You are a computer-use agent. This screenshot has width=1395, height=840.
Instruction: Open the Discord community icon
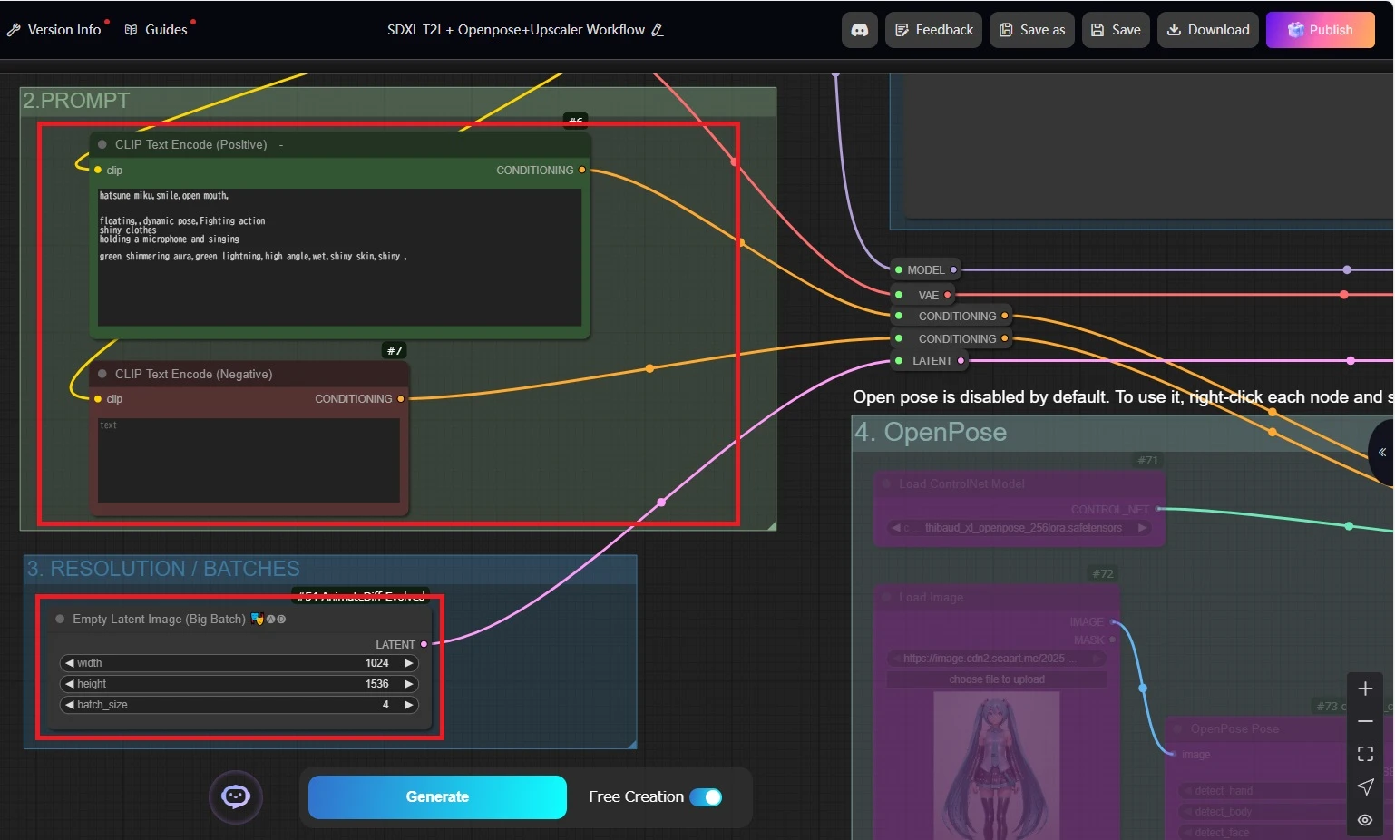[859, 30]
